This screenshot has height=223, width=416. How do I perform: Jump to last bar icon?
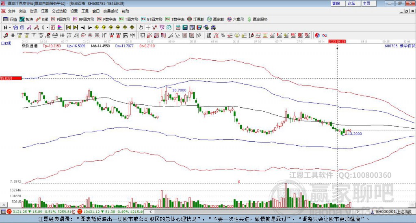pos(76,28)
